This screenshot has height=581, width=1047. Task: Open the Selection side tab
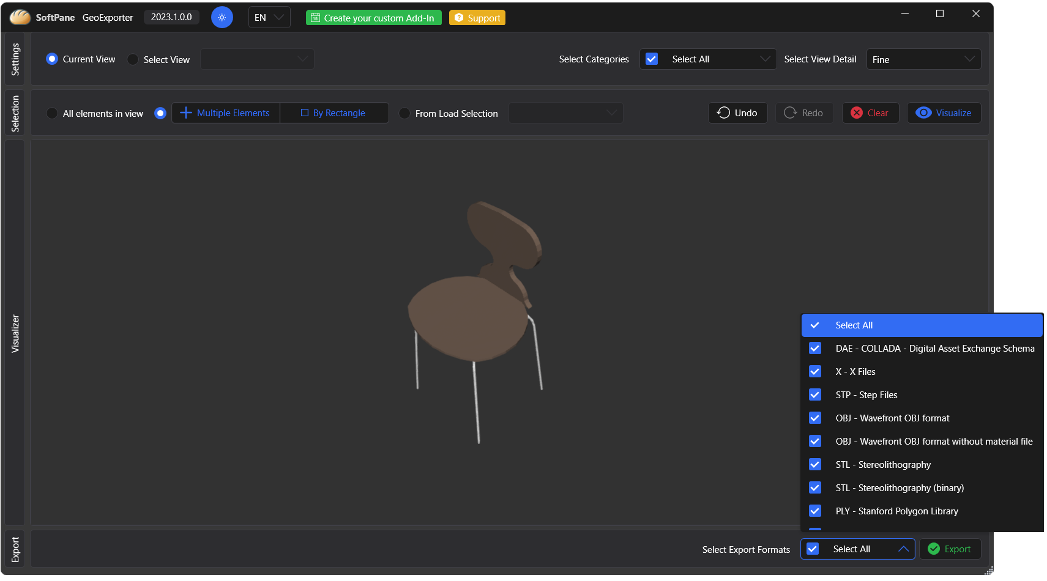(15, 114)
